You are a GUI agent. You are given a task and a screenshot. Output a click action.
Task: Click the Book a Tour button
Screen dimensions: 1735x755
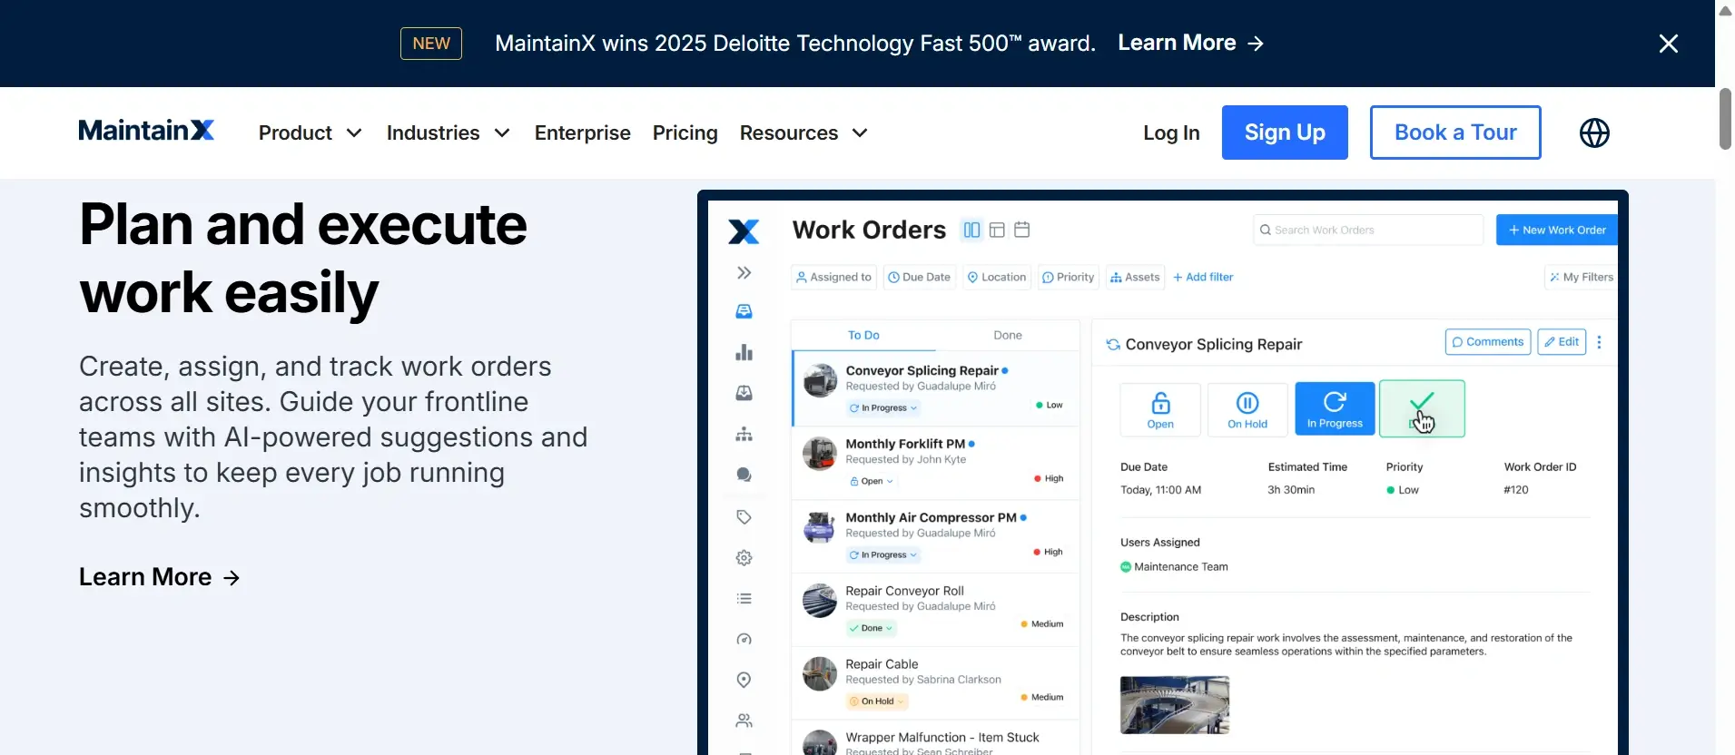point(1455,132)
